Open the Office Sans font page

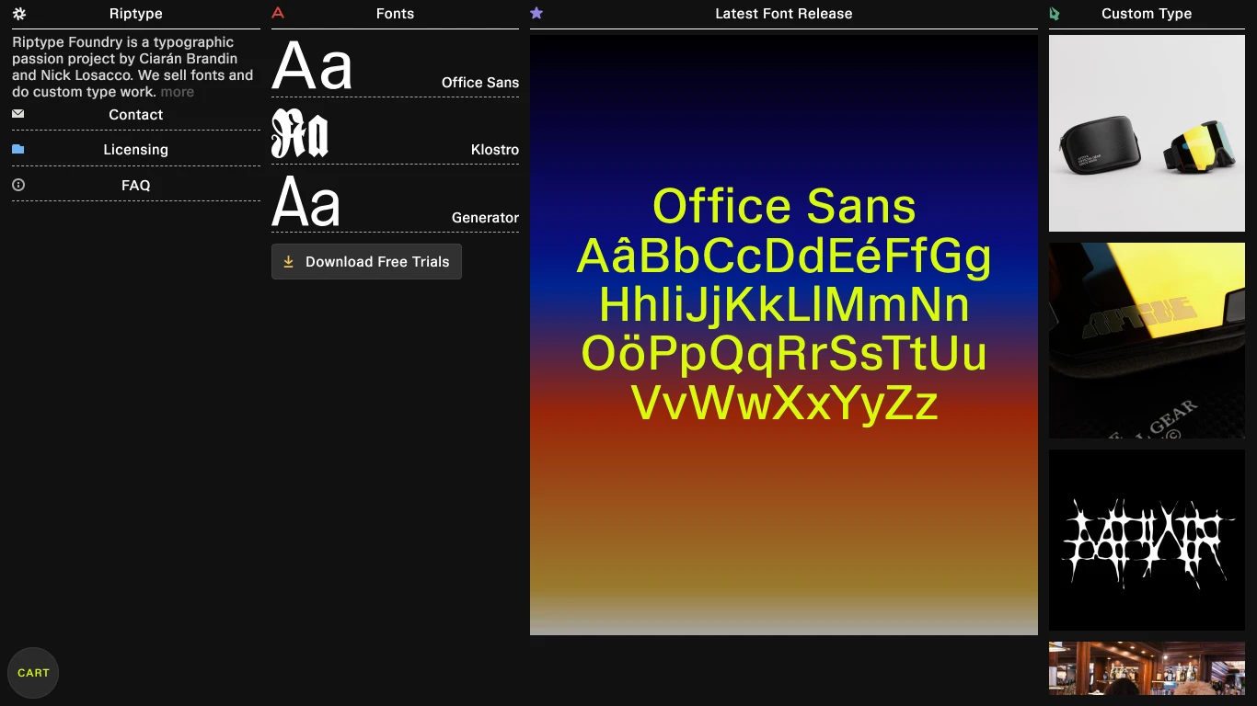tap(480, 83)
